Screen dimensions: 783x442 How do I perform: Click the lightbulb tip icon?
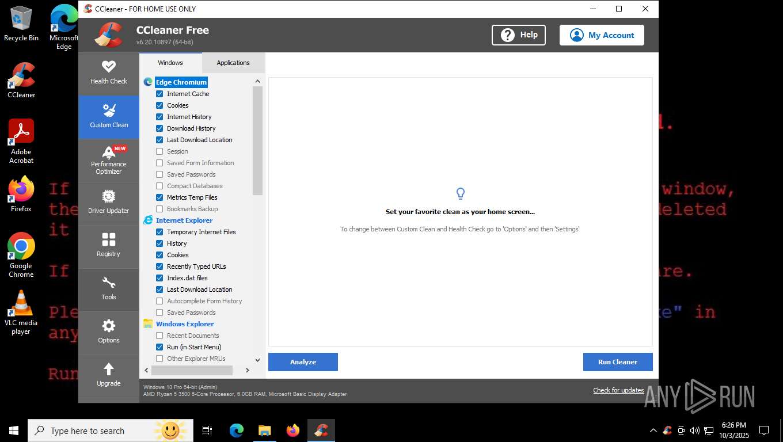(x=460, y=193)
